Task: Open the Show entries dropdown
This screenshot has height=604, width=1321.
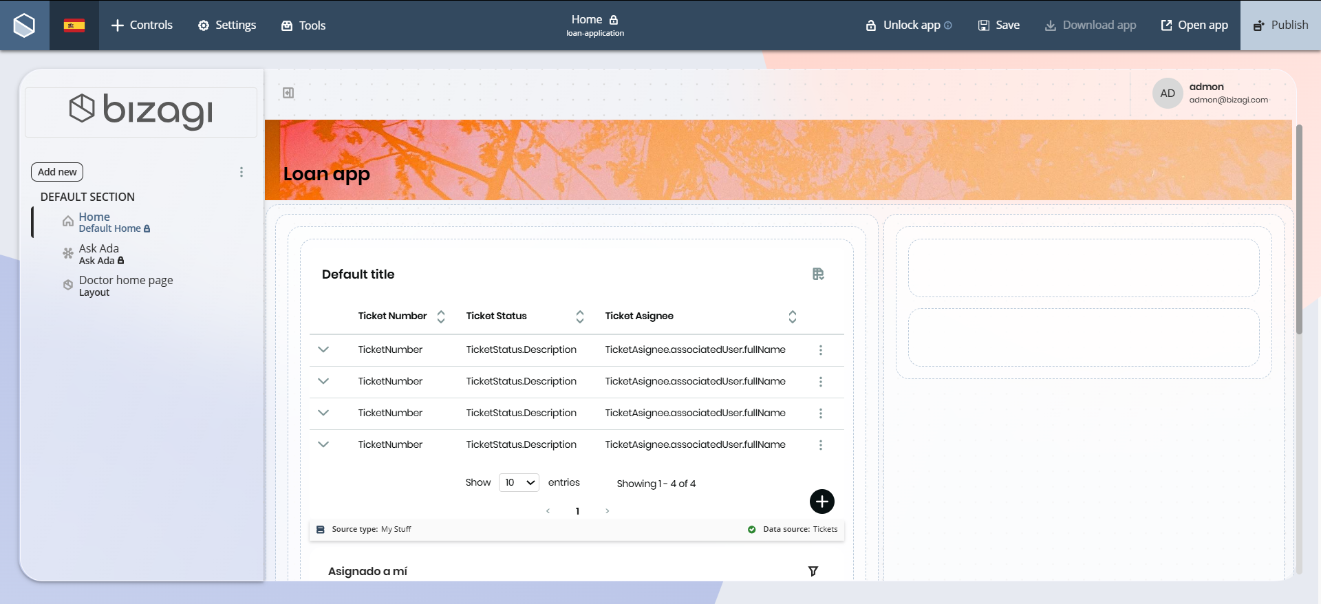Action: (x=519, y=482)
